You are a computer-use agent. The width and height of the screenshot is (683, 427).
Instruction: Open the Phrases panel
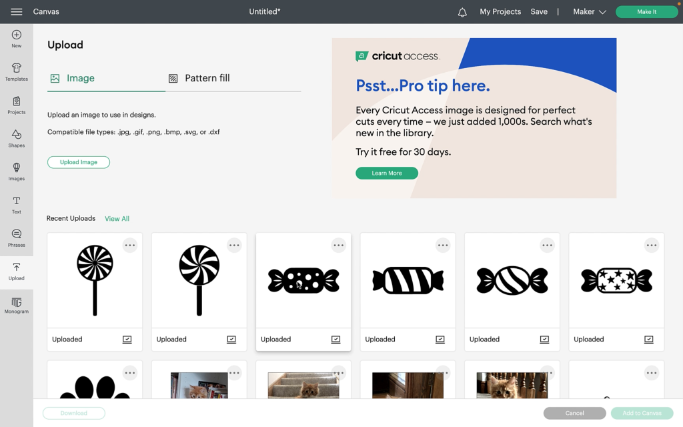tap(17, 238)
